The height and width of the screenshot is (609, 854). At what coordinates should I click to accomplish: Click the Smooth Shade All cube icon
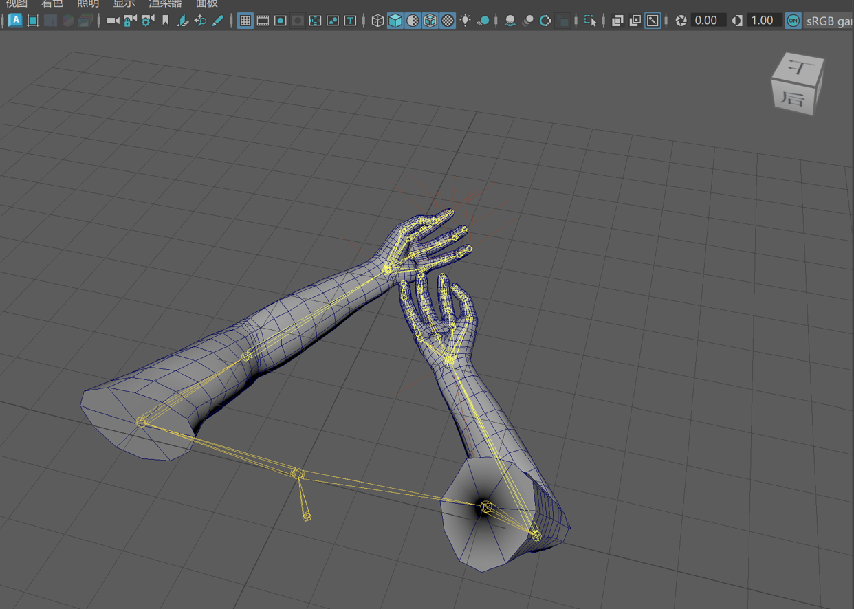(395, 21)
